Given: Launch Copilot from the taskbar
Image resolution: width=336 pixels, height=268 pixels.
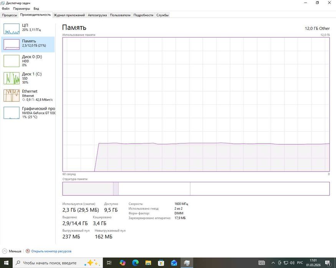Looking at the screenshot, I should click(x=122, y=263).
